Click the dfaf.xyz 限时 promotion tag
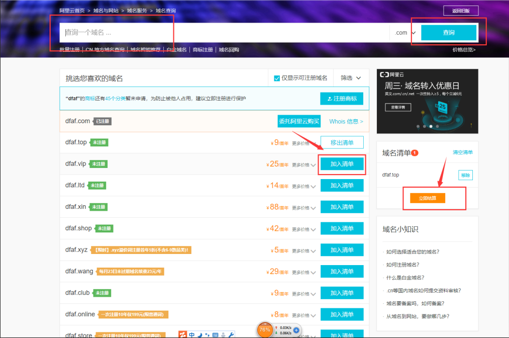 point(141,250)
